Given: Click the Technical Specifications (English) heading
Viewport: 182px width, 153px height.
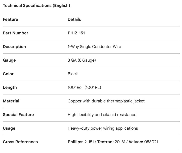Looking at the screenshot, I should [x=36, y=6].
